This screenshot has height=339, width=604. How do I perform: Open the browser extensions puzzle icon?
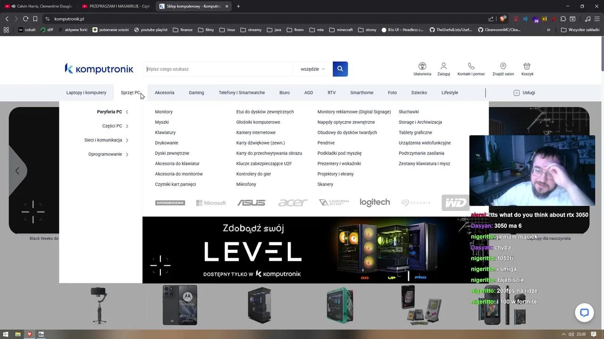point(563,19)
